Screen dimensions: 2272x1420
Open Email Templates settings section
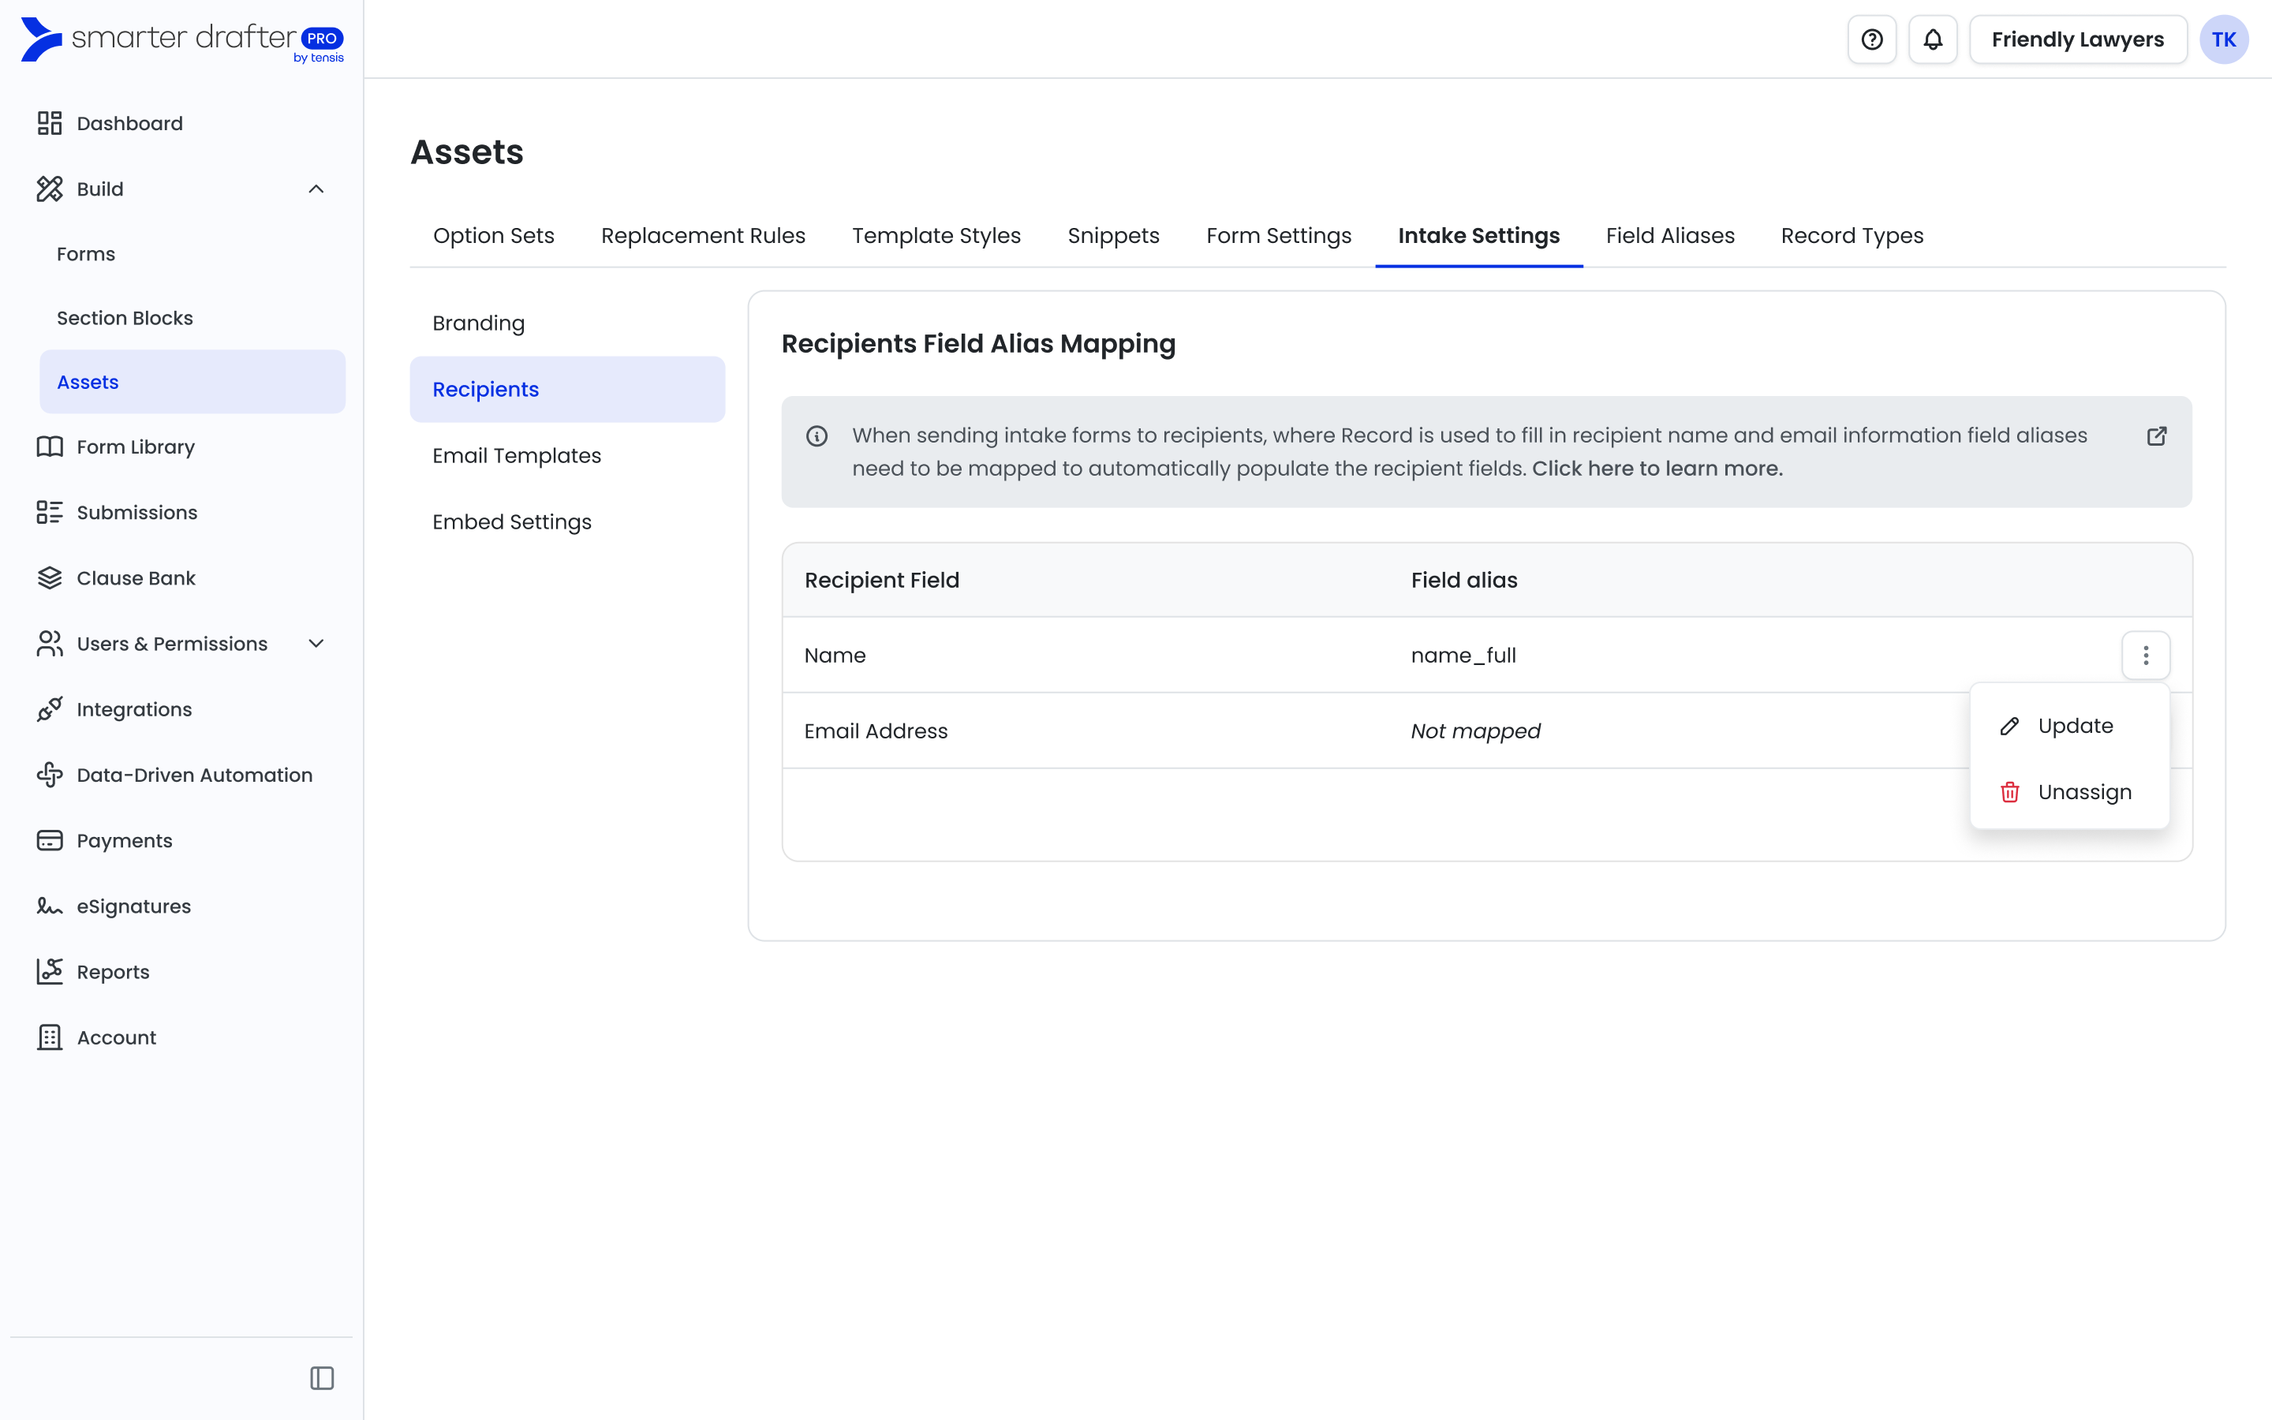517,455
